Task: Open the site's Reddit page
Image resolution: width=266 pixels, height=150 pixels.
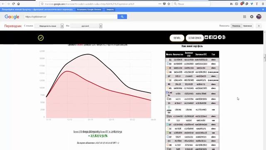Action: (206, 37)
